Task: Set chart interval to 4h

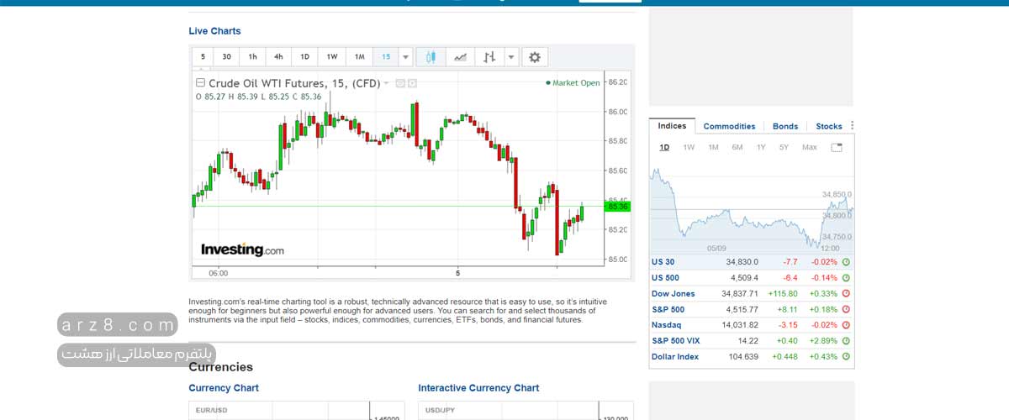Action: (x=278, y=57)
